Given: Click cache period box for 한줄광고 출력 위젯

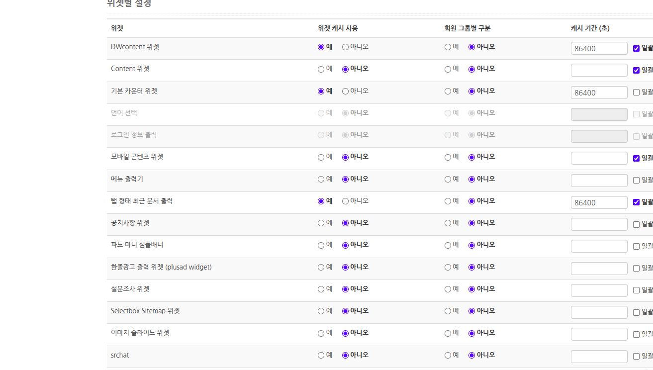Looking at the screenshot, I should (599, 269).
